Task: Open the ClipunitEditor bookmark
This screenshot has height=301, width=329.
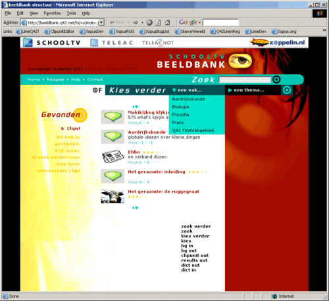Action: tap(59, 32)
